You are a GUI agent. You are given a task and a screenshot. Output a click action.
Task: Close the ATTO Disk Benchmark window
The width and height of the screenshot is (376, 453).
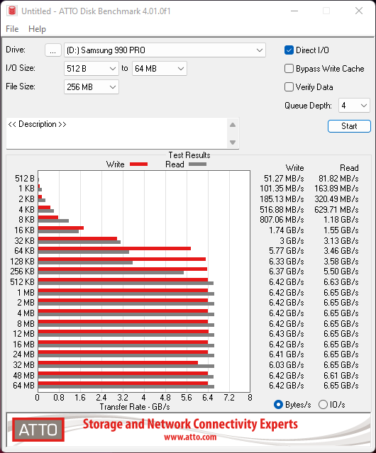click(359, 11)
